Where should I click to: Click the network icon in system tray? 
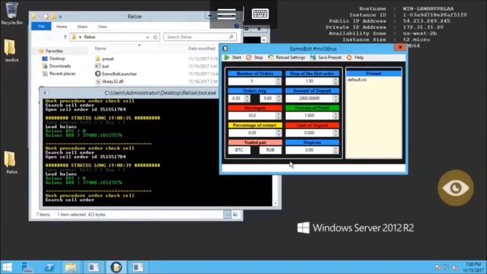[x=446, y=268]
